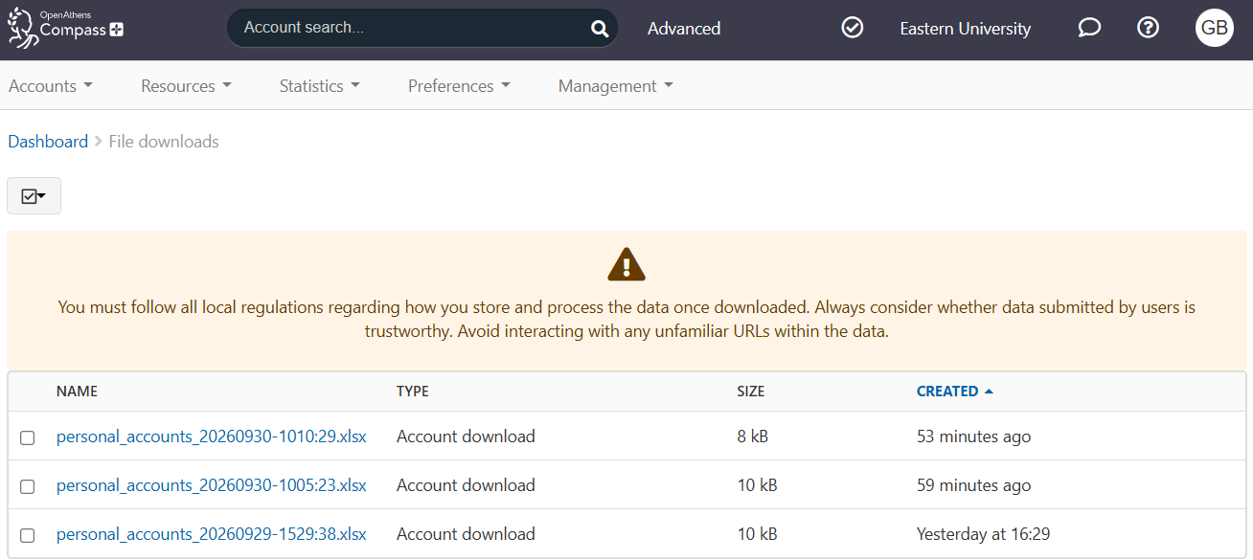This screenshot has width=1253, height=560.
Task: Click the circled checkmark status icon
Action: pyautogui.click(x=852, y=28)
